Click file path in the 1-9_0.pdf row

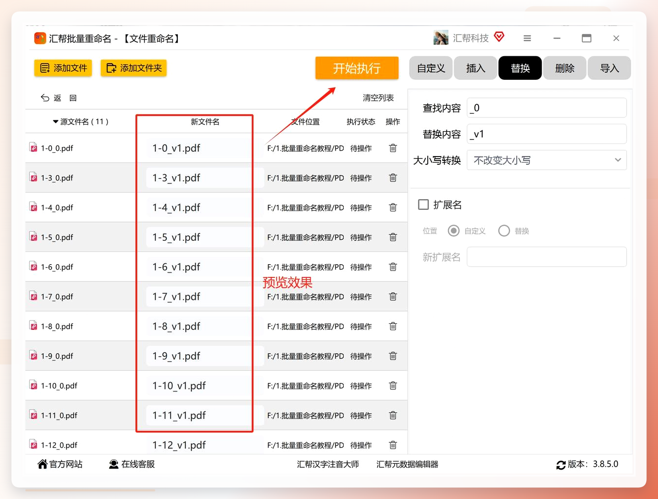point(306,356)
